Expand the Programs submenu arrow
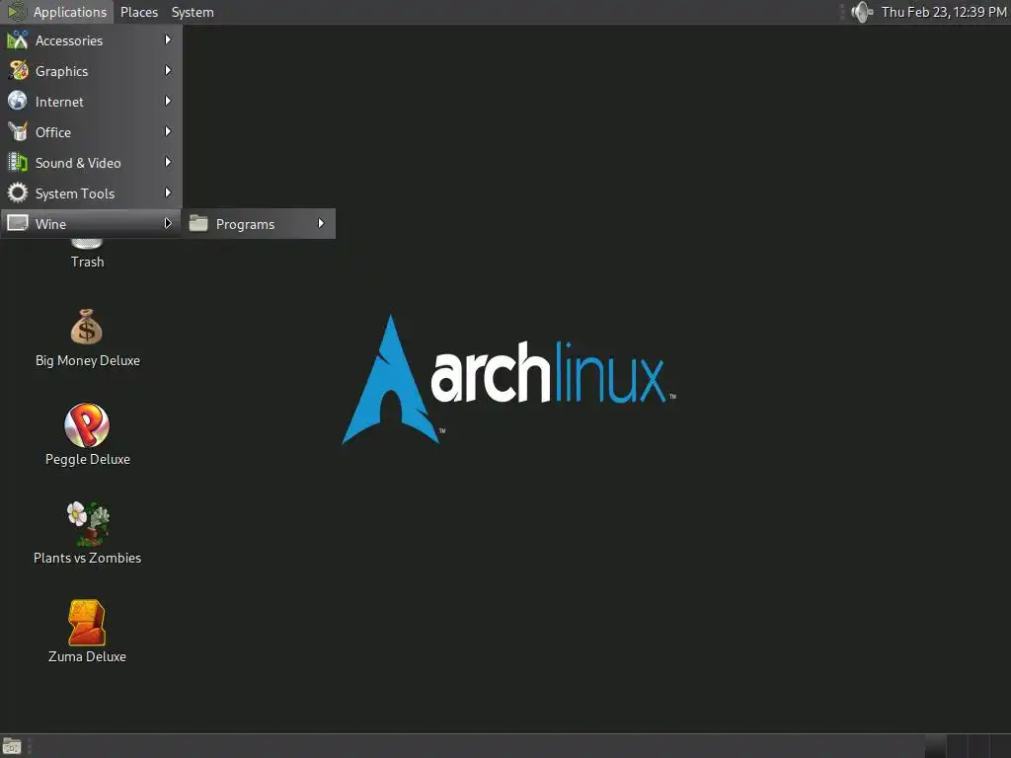Screen dimensions: 1011x758 (x=321, y=223)
